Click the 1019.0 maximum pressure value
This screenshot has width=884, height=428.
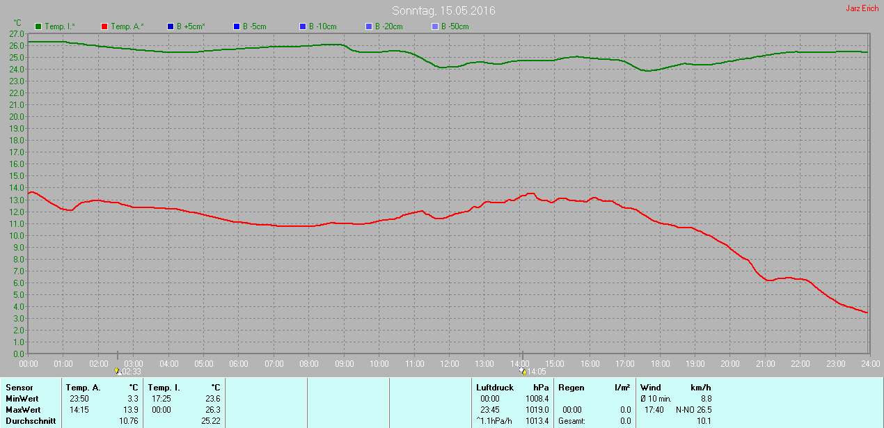(537, 410)
